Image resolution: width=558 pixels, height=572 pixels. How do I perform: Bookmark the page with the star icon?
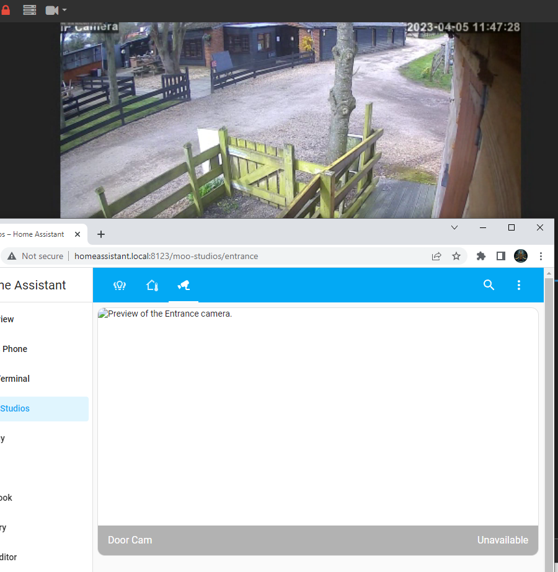456,256
